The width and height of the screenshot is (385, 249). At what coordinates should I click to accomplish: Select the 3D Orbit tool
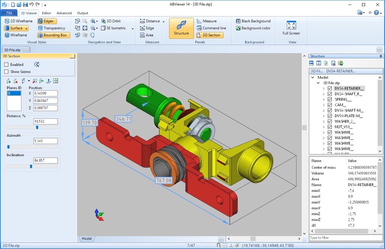[112, 21]
